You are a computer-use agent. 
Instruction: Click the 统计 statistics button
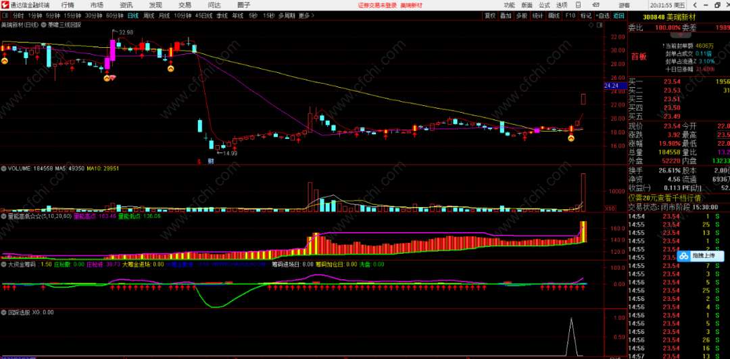538,16
